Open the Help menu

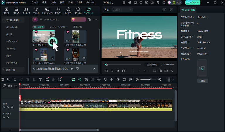(x=79, y=3)
